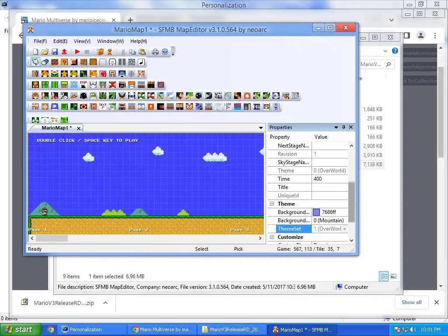Select the Eraser tool
Image resolution: width=448 pixels, height=336 pixels.
click(x=45, y=62)
